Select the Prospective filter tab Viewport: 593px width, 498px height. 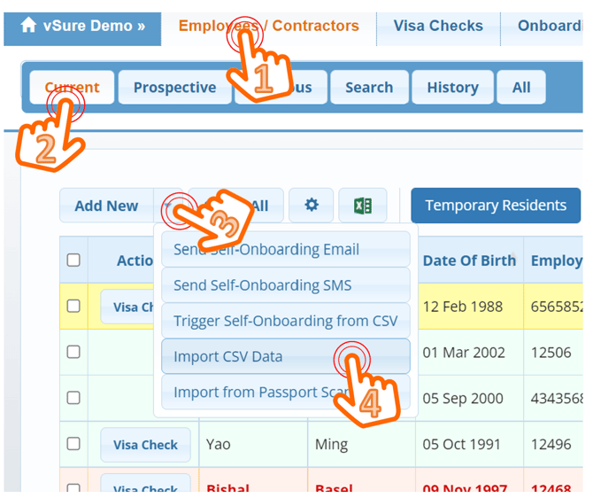tap(174, 87)
